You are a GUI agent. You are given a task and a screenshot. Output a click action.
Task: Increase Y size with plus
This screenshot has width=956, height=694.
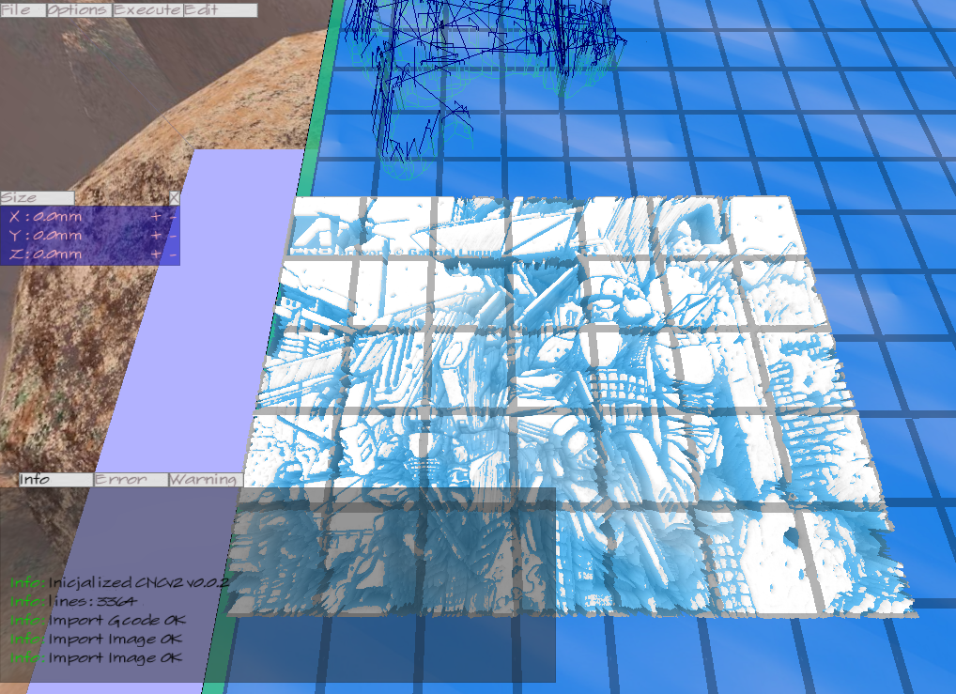156,236
